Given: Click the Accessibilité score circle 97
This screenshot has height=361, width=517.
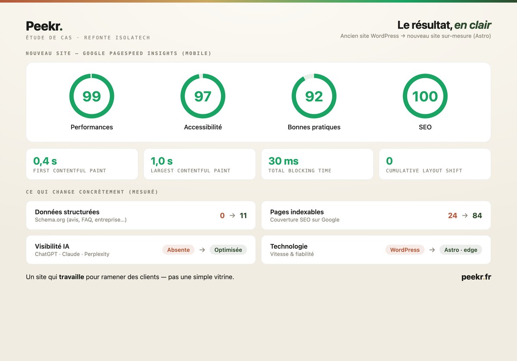Looking at the screenshot, I should click(x=203, y=96).
